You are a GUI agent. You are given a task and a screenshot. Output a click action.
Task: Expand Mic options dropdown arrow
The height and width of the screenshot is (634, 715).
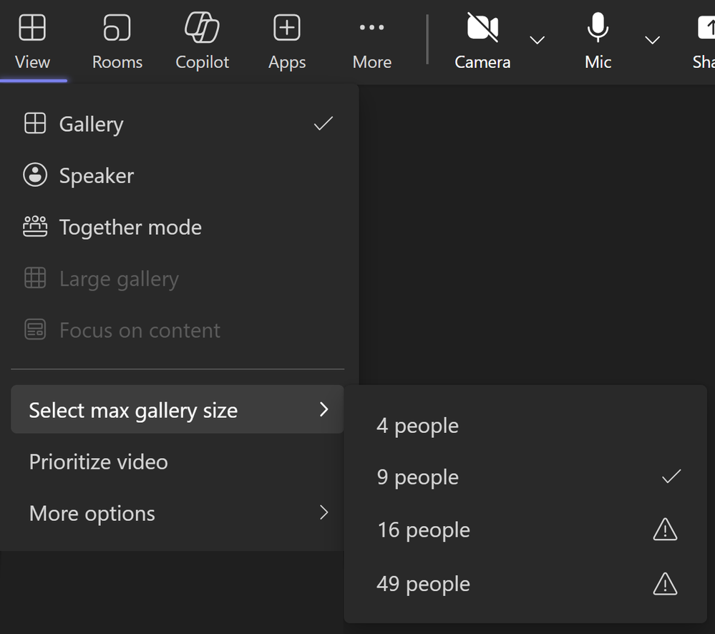[x=653, y=40]
